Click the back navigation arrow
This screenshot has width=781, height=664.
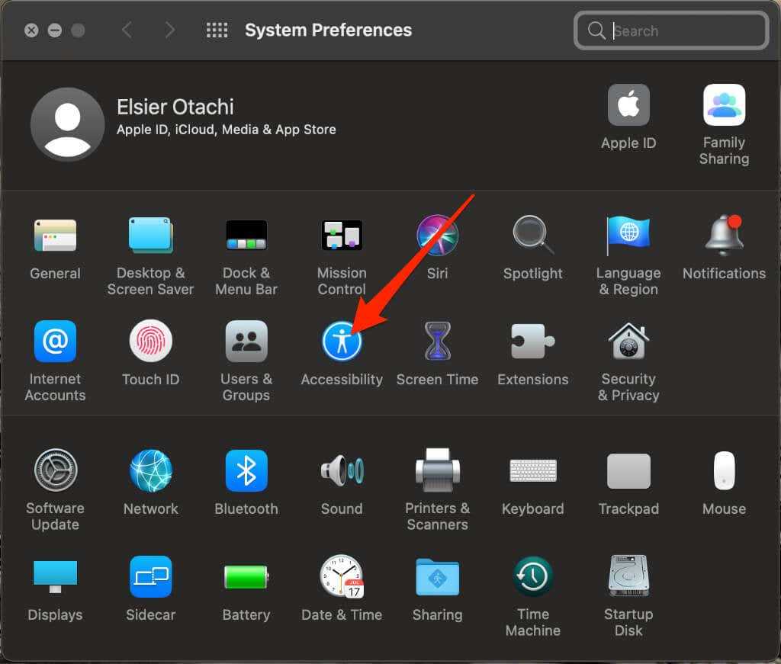pos(127,30)
